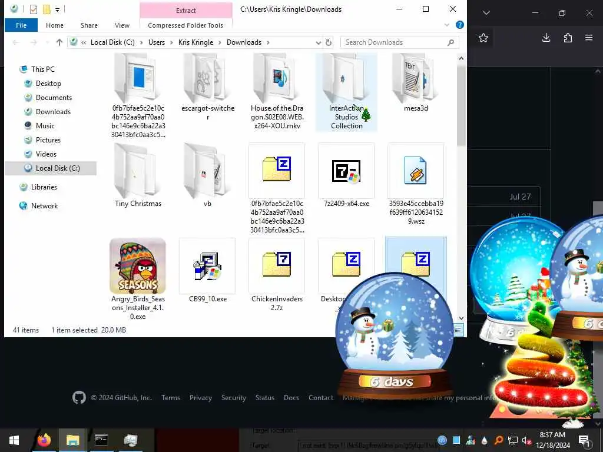The width and height of the screenshot is (603, 452).
Task: Select the ChickenInvaders2.7z archive
Action: [277, 275]
